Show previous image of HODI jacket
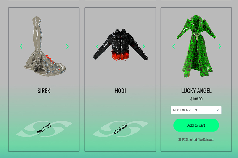This screenshot has height=158, width=238. click(98, 47)
